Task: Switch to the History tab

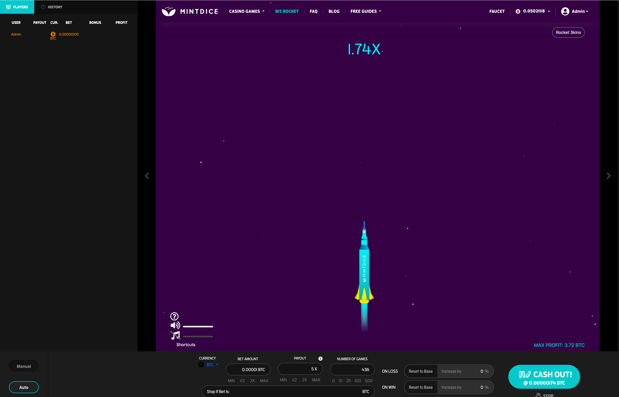Action: tap(52, 7)
